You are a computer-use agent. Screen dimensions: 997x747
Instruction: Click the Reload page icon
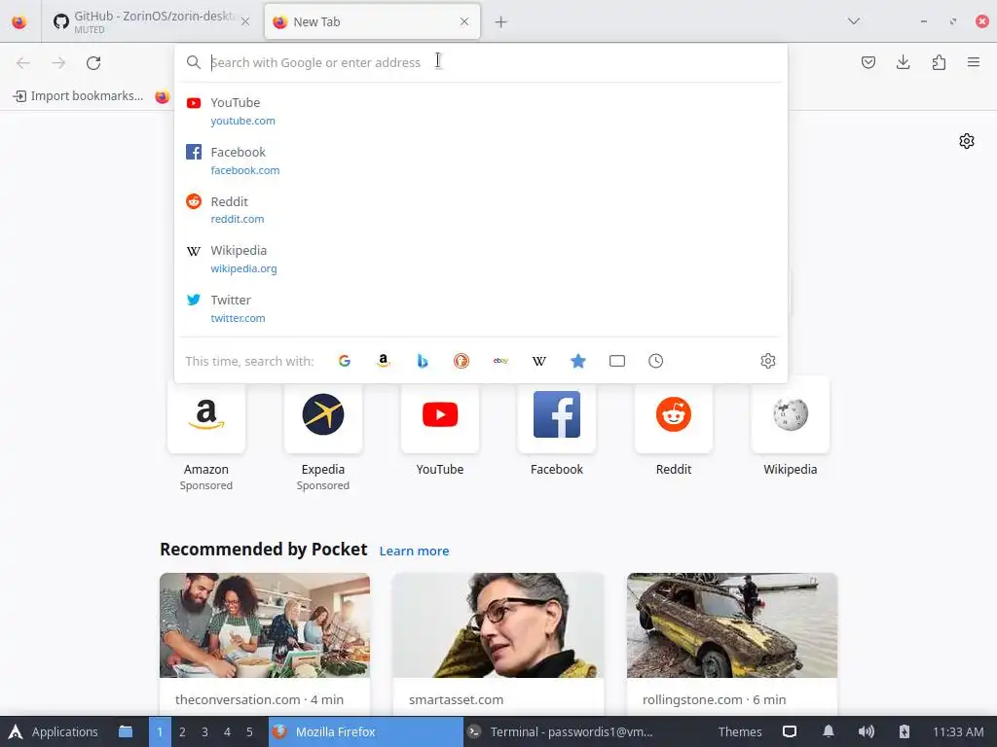pos(93,63)
